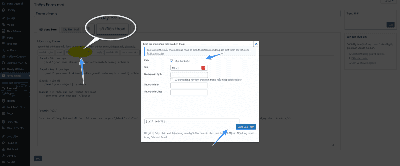This screenshot has height=166, width=400.
Task: Open wpDiscuz sidebar item
Action: click(x=13, y=50)
